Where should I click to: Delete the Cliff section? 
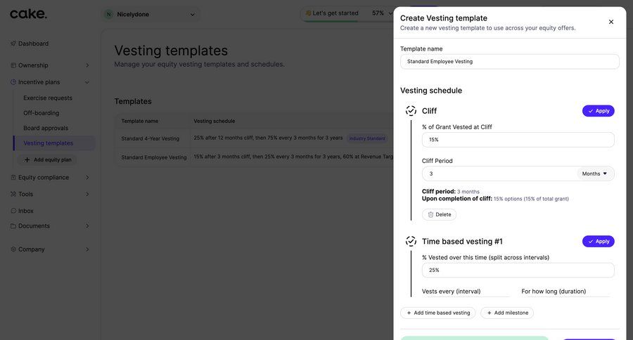click(440, 214)
